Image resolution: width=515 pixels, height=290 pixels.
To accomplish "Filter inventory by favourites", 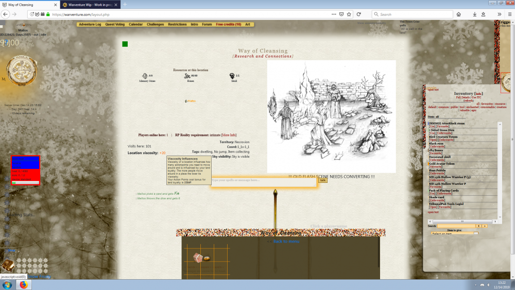I will point(487,104).
